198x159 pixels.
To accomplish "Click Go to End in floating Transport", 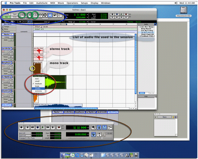I will [53, 127].
